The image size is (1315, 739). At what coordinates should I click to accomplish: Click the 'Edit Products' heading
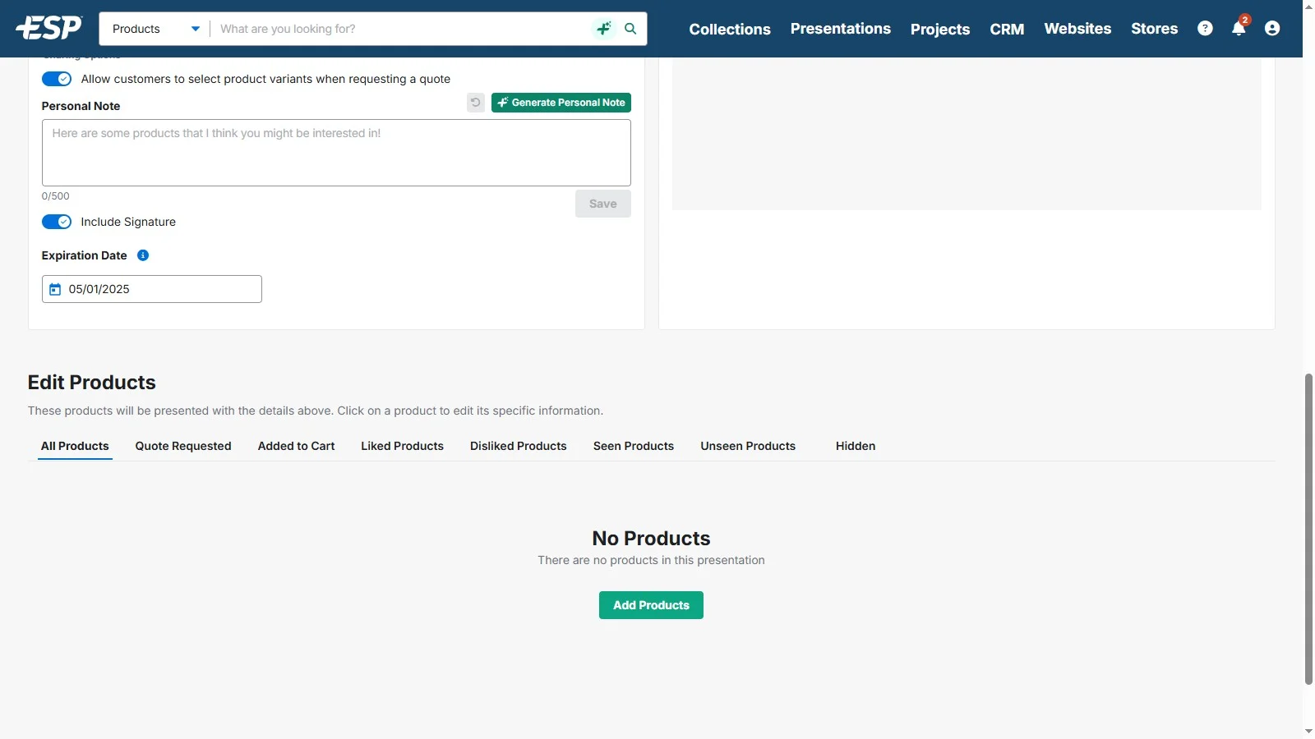92,383
